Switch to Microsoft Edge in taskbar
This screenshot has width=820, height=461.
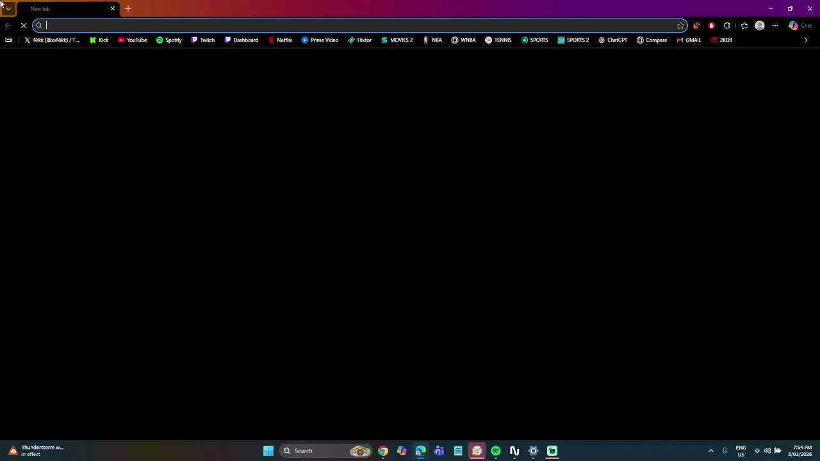(420, 451)
